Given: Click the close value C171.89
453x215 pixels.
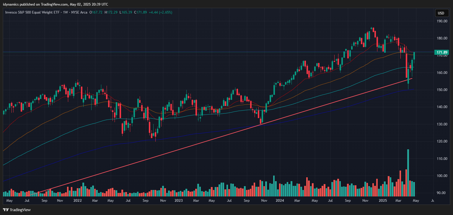Looking at the screenshot, I should pyautogui.click(x=141, y=12).
